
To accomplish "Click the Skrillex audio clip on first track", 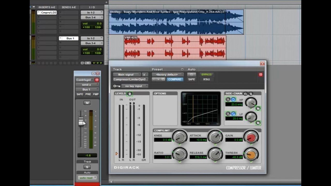I will click(176, 22).
